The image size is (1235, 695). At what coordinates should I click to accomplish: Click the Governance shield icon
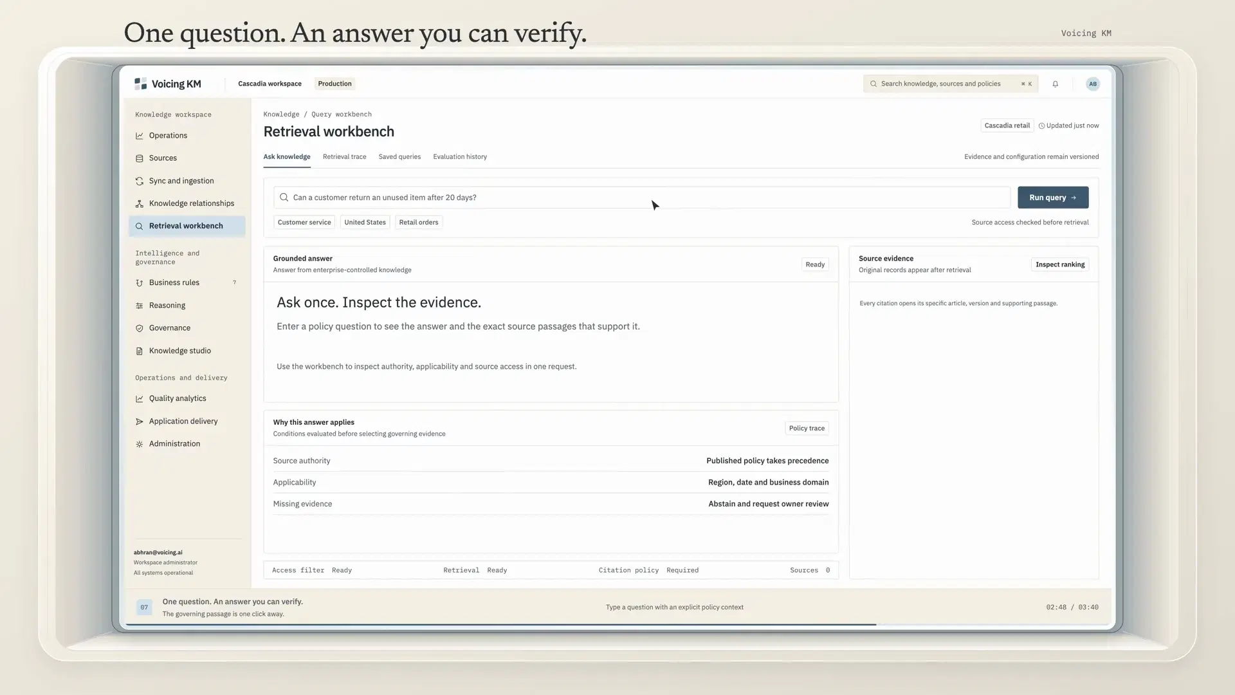click(x=139, y=328)
